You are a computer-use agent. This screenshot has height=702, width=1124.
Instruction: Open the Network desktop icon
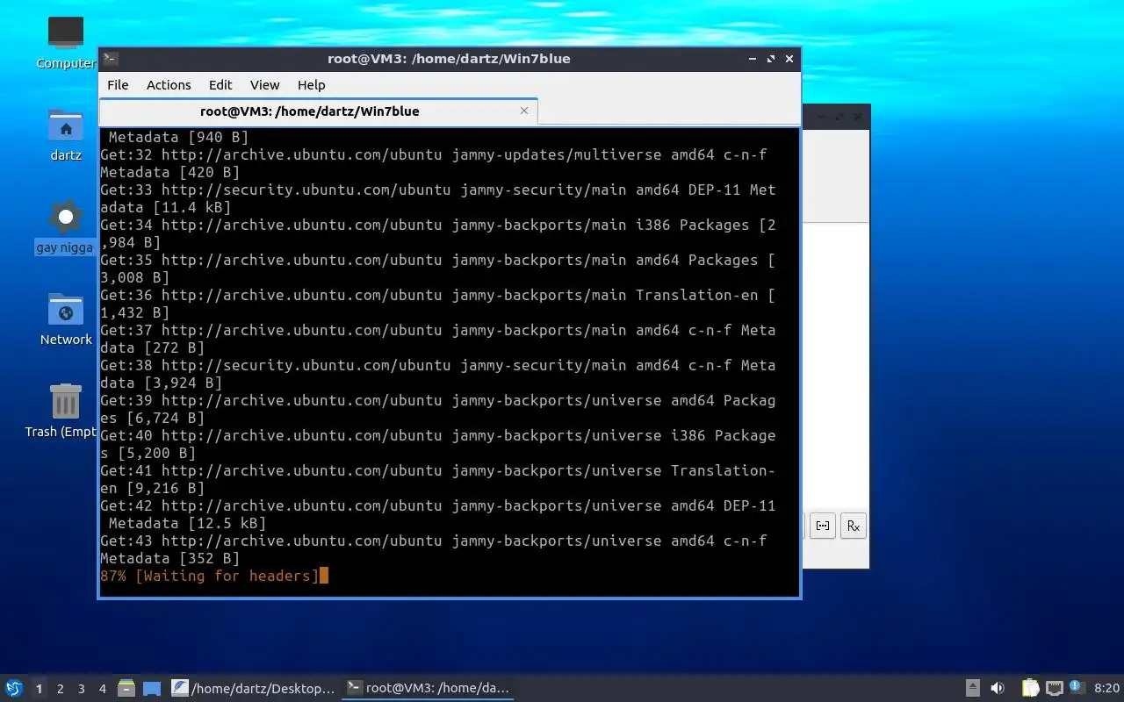point(66,310)
